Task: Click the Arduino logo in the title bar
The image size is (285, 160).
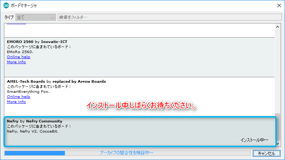Action: 6,6
